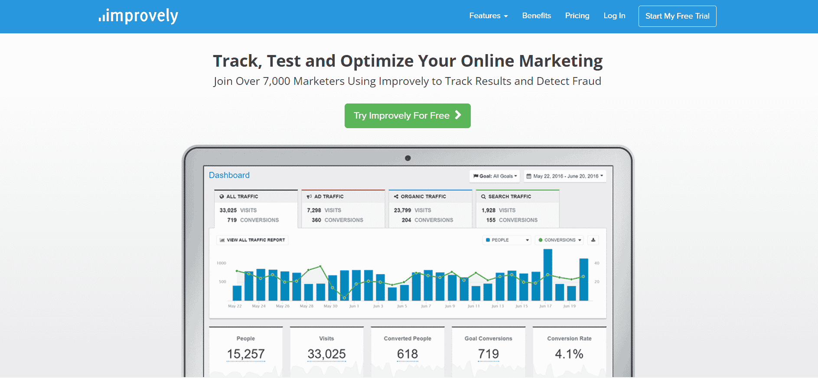Click the page headline Track, Test and Optimize
818x378 pixels.
click(407, 61)
